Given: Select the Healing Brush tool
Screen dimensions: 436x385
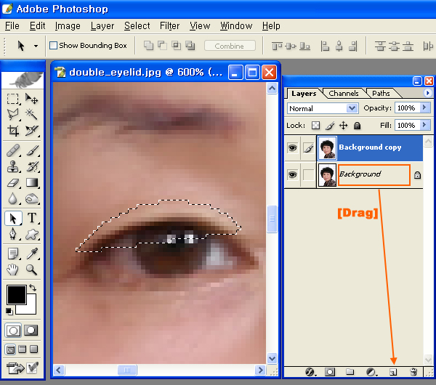Looking at the screenshot, I should pos(13,150).
